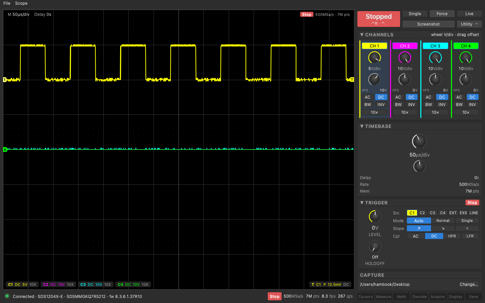This screenshot has height=303, width=485.
Task: Set trigger coupling to HFR
Action: coord(452,236)
